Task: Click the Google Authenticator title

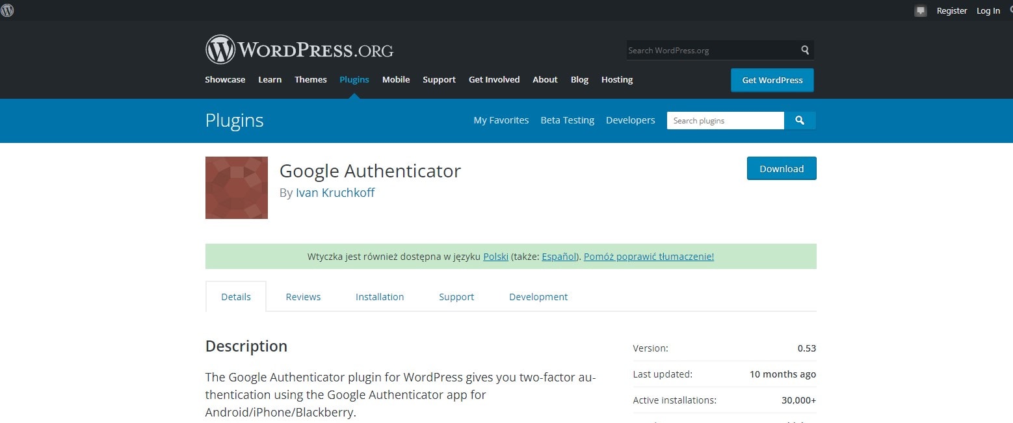Action: [370, 171]
